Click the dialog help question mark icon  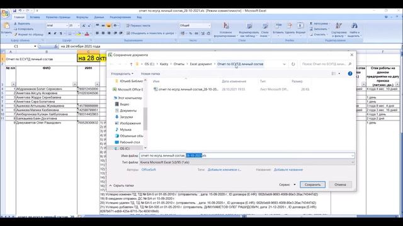[x=350, y=73]
